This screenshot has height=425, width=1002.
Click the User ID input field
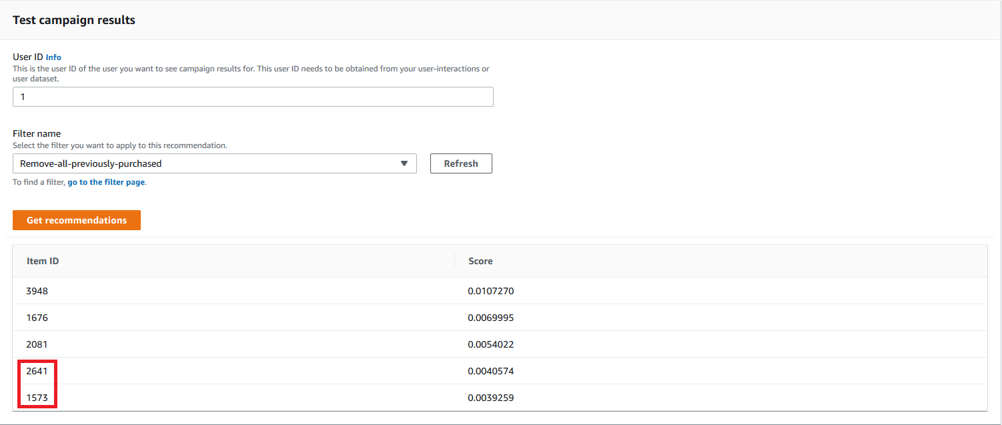pyautogui.click(x=253, y=96)
